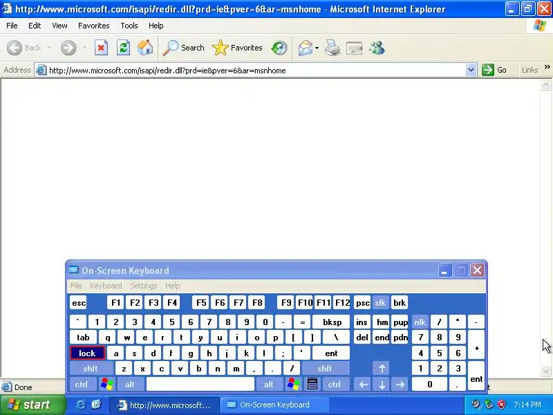The image size is (553, 415).
Task: Click the Go button
Action: click(494, 70)
